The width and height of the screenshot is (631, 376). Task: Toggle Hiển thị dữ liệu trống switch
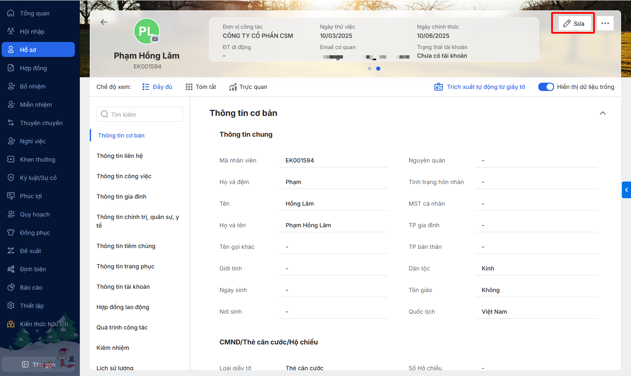click(x=546, y=87)
